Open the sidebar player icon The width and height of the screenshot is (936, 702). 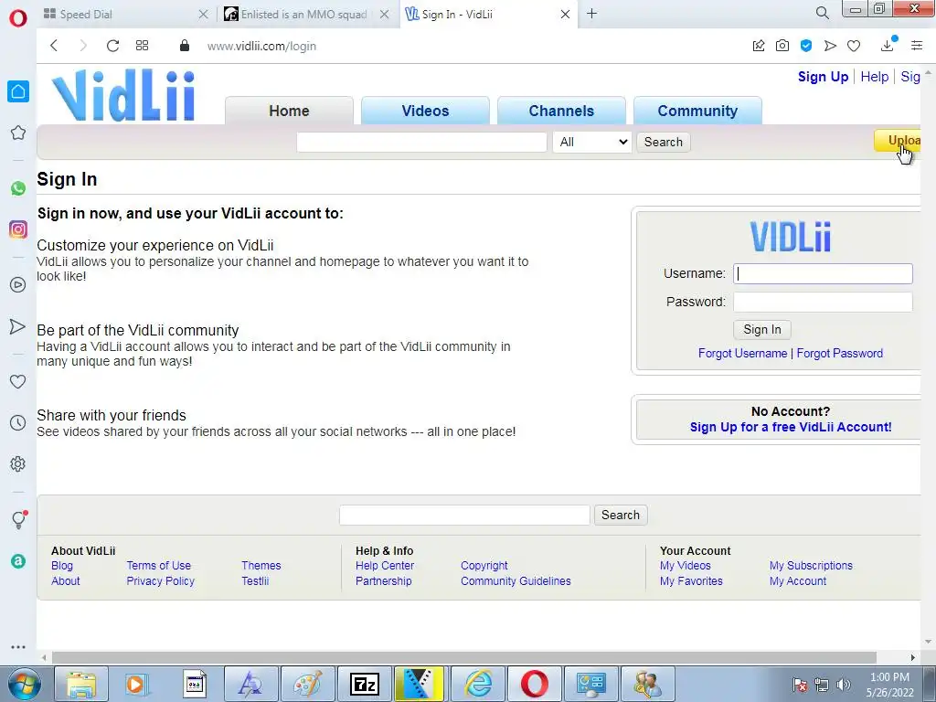click(18, 285)
